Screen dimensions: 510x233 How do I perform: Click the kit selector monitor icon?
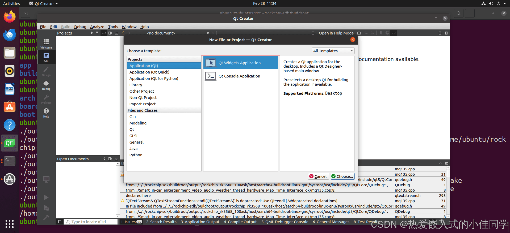click(46, 179)
